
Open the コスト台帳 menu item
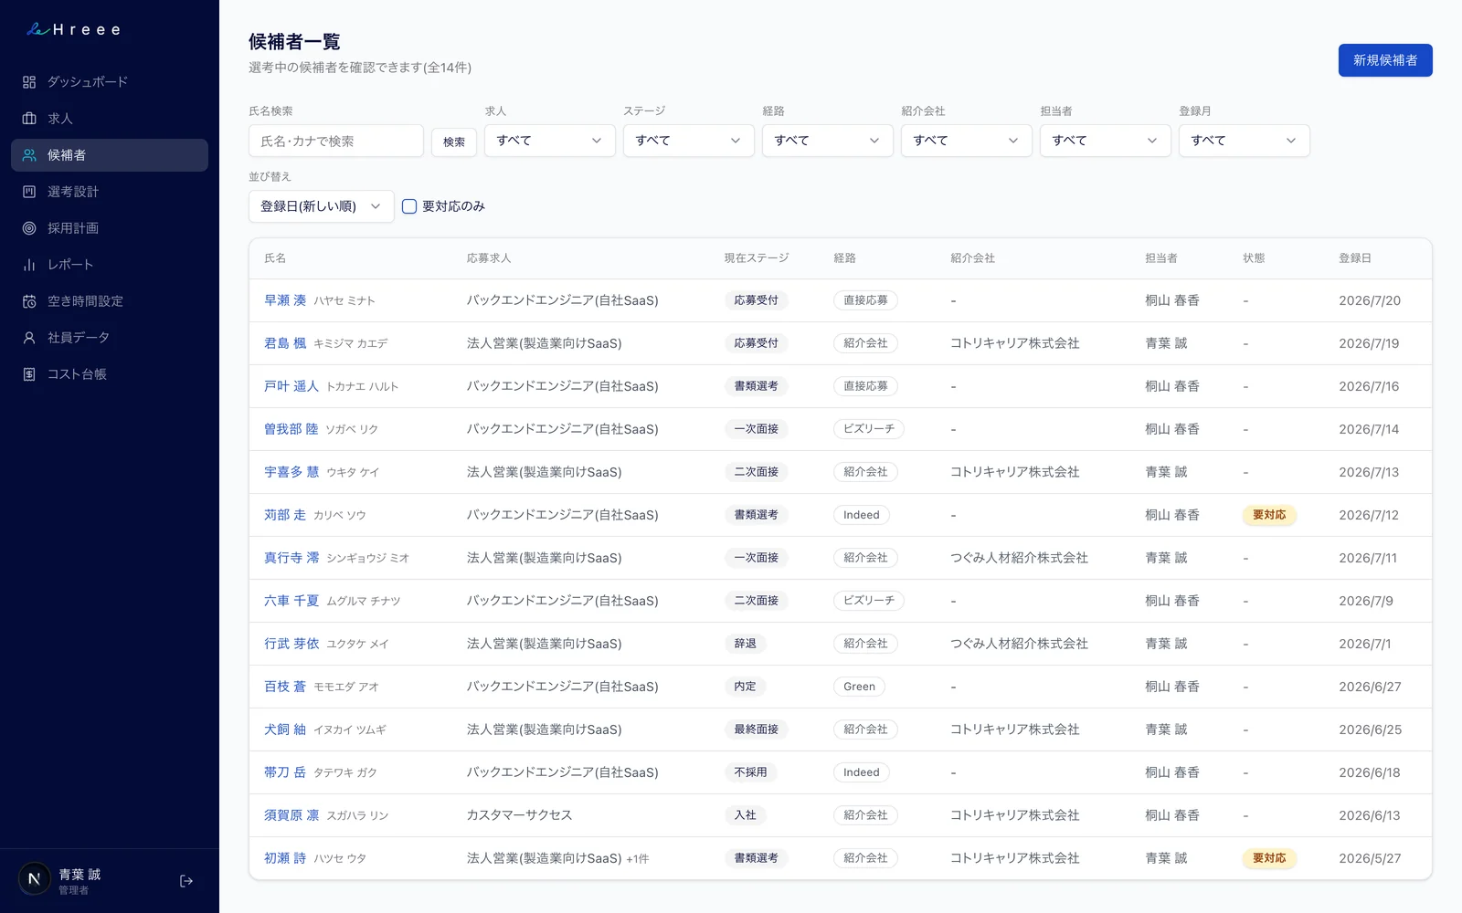[110, 374]
